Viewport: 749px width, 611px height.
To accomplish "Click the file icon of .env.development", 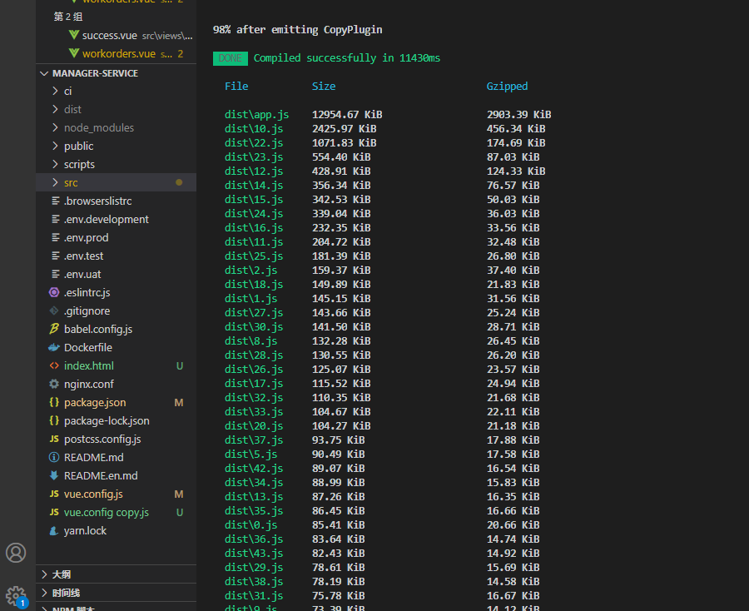I will 56,219.
